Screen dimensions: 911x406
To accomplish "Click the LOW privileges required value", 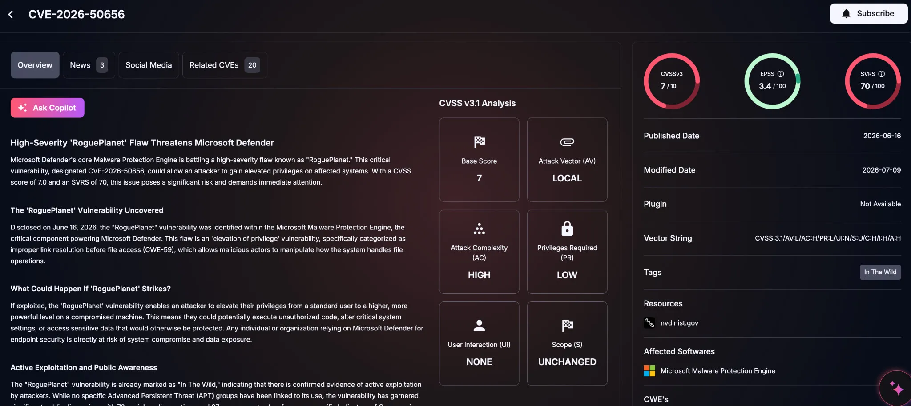I will pos(567,275).
